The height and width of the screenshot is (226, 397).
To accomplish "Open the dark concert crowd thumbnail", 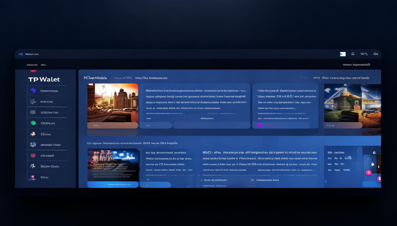I will 113,165.
